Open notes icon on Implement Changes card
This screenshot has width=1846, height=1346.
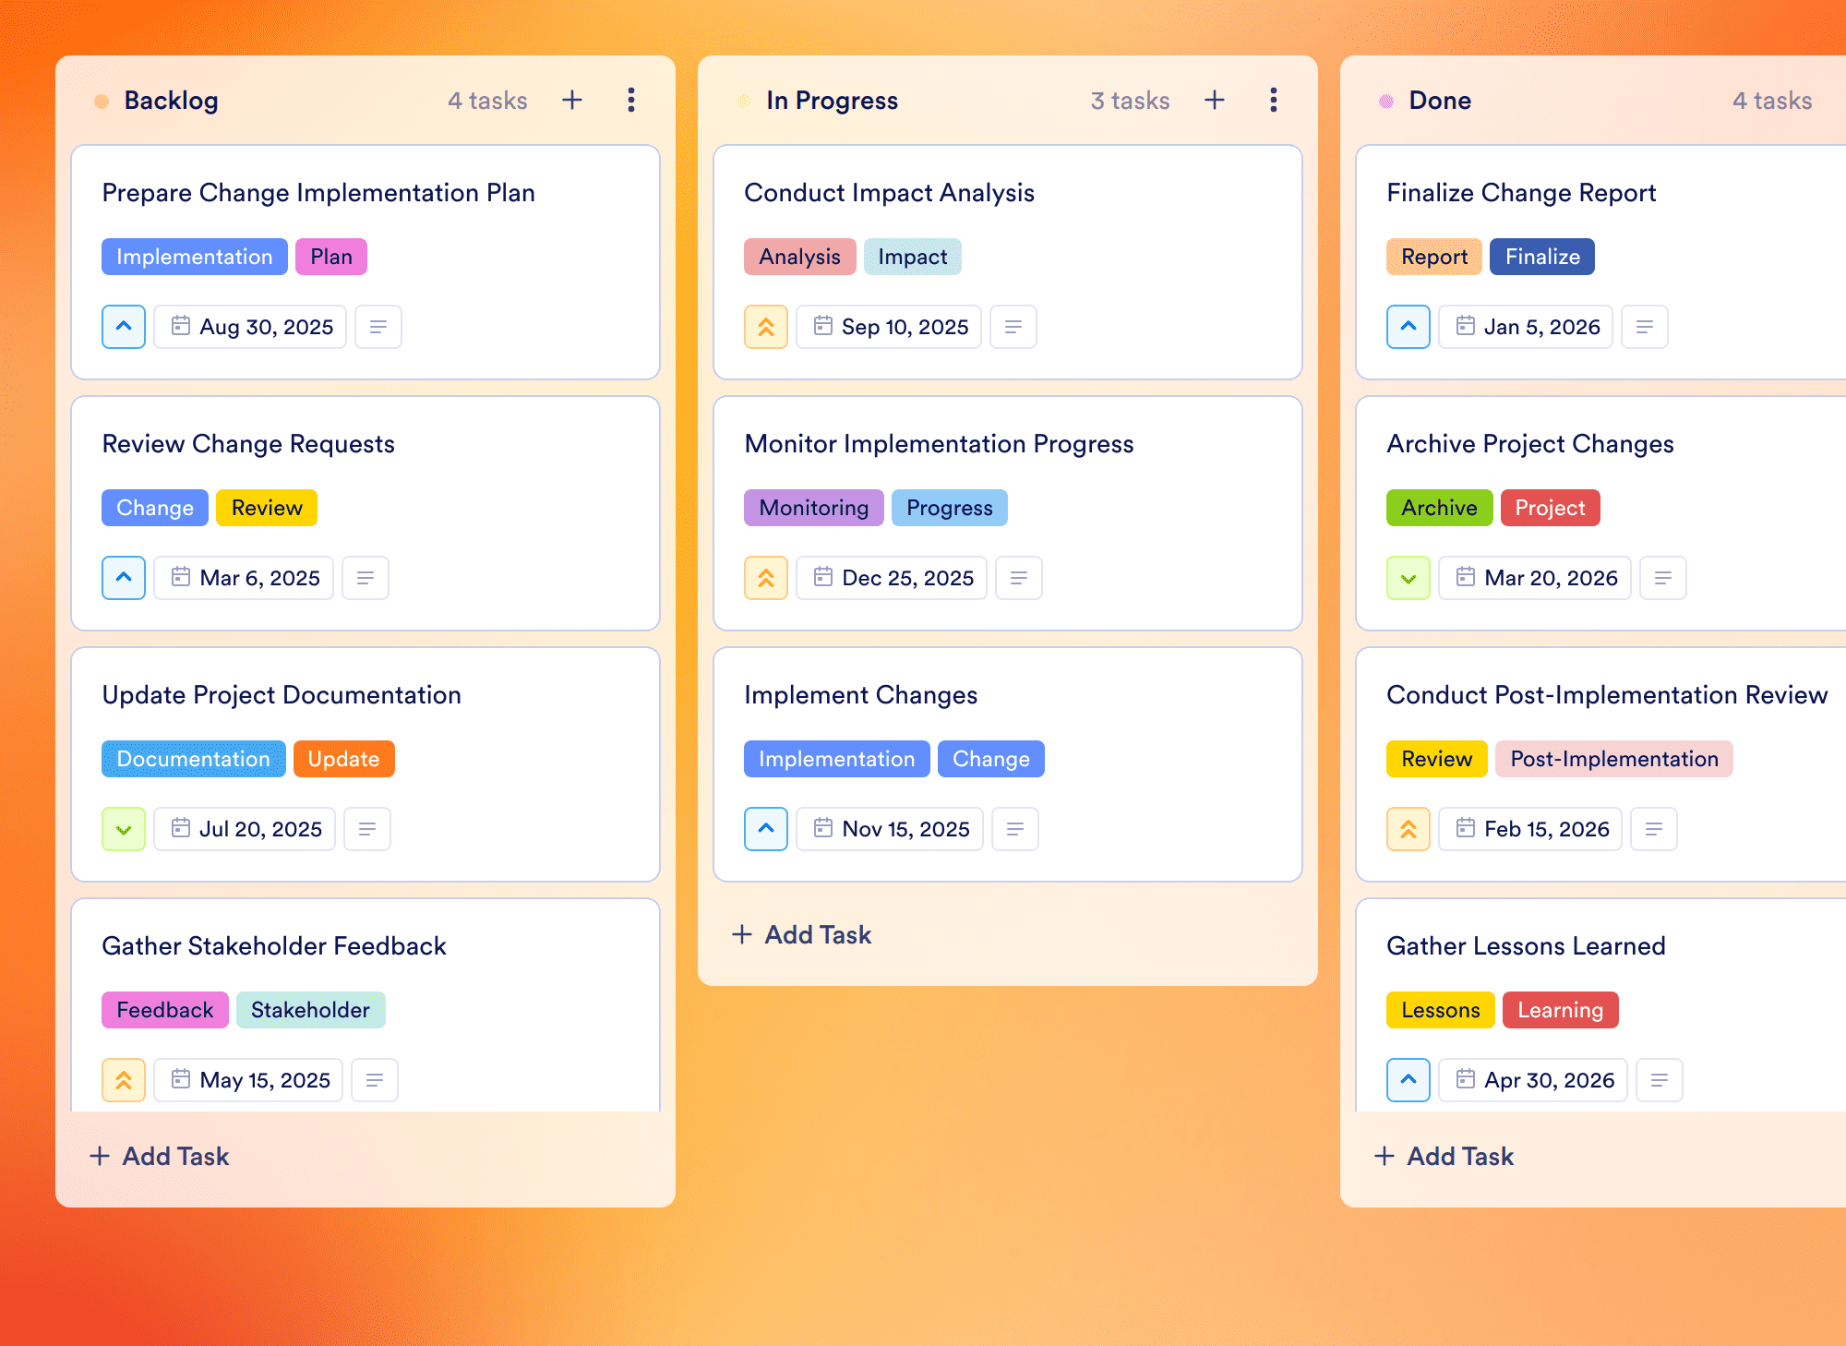pyautogui.click(x=1014, y=829)
